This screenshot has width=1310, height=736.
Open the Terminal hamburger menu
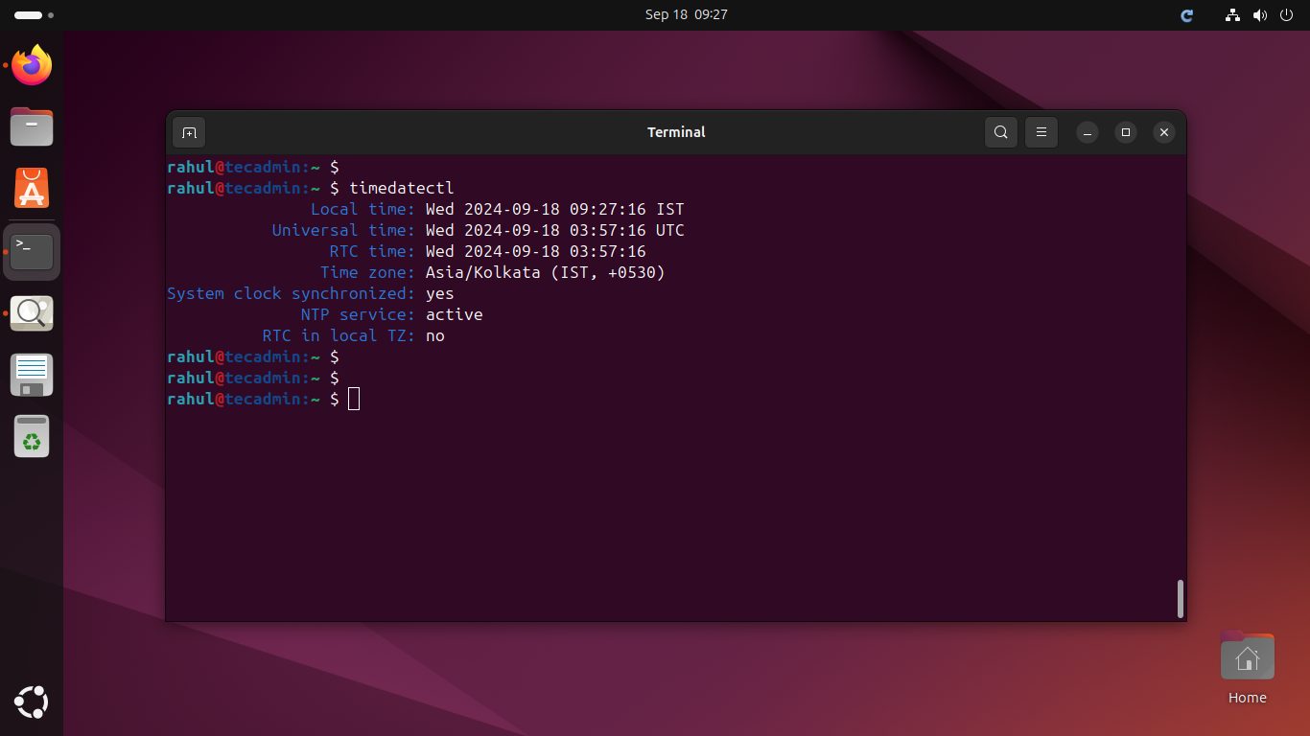coord(1041,132)
